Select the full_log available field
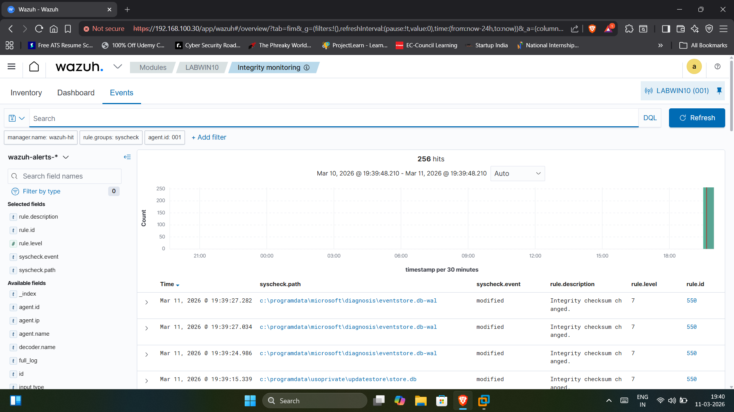The height and width of the screenshot is (412, 734). click(x=28, y=360)
